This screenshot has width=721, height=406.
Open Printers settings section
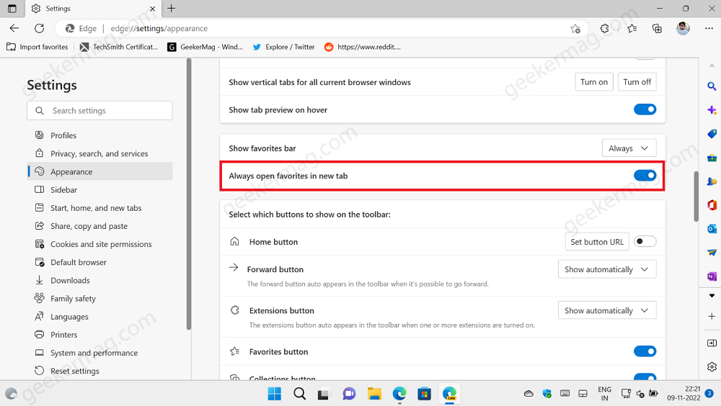[x=99, y=334]
